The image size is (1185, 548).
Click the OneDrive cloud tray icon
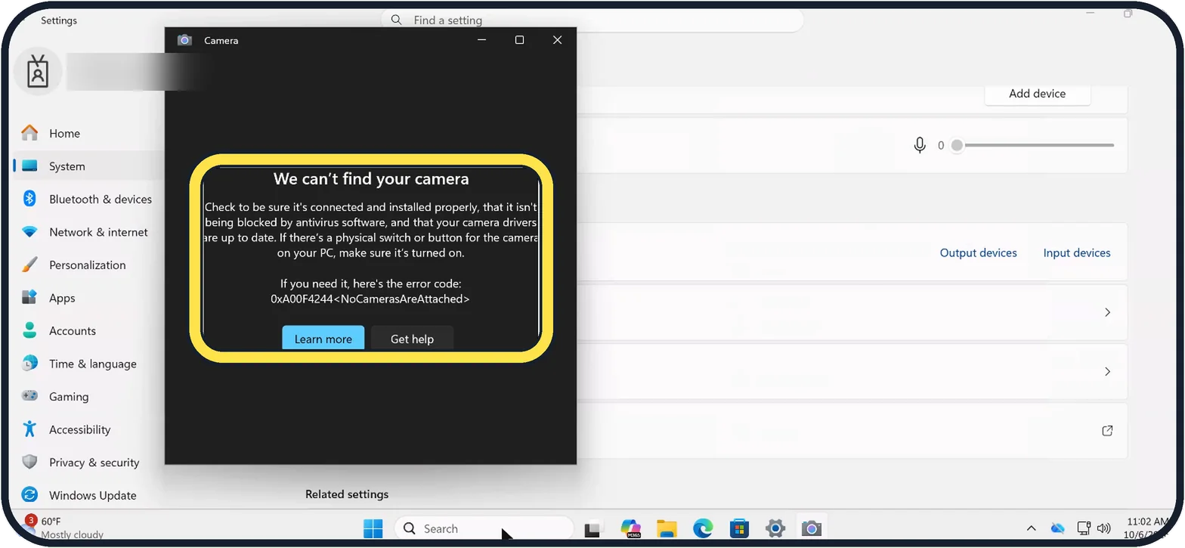1058,528
